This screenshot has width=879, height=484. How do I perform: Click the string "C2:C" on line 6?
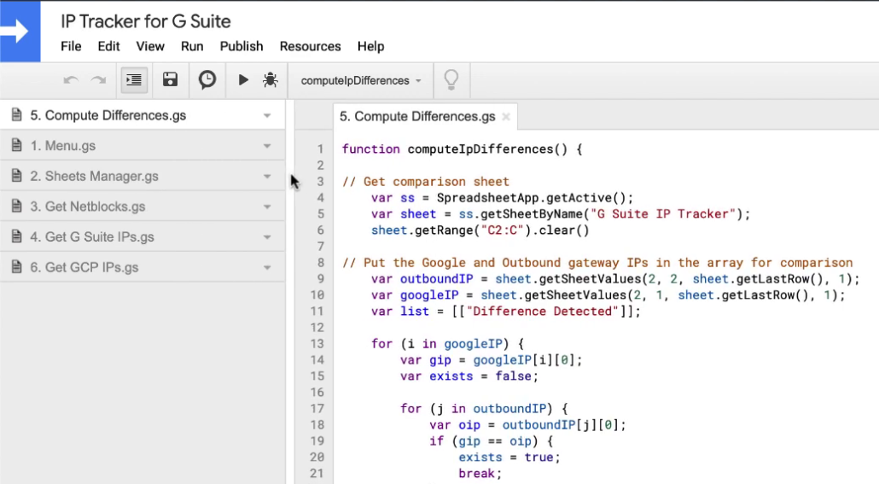click(x=503, y=230)
